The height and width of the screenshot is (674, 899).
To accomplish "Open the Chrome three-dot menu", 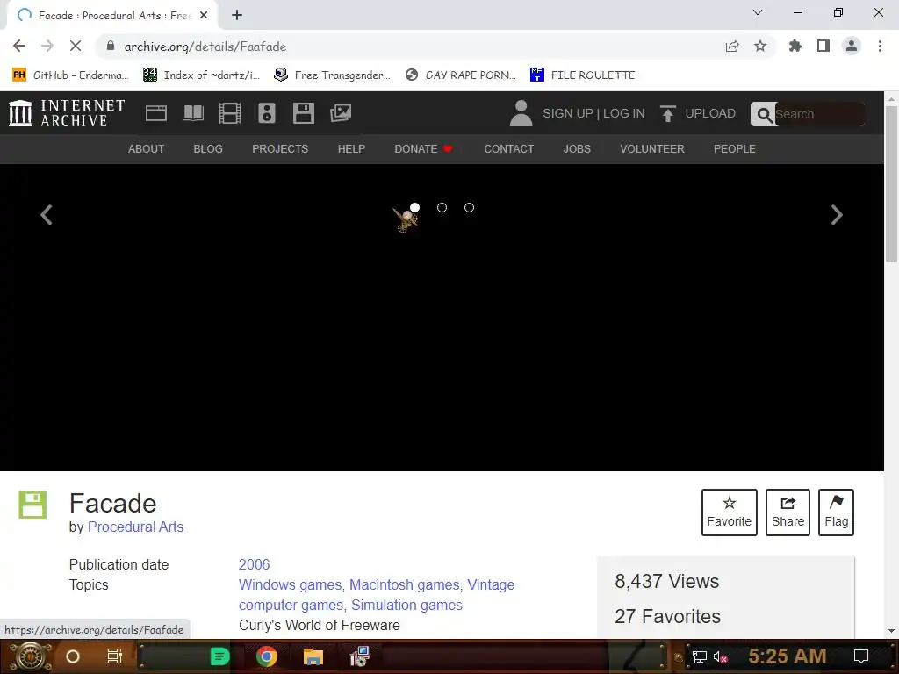I will point(880,46).
